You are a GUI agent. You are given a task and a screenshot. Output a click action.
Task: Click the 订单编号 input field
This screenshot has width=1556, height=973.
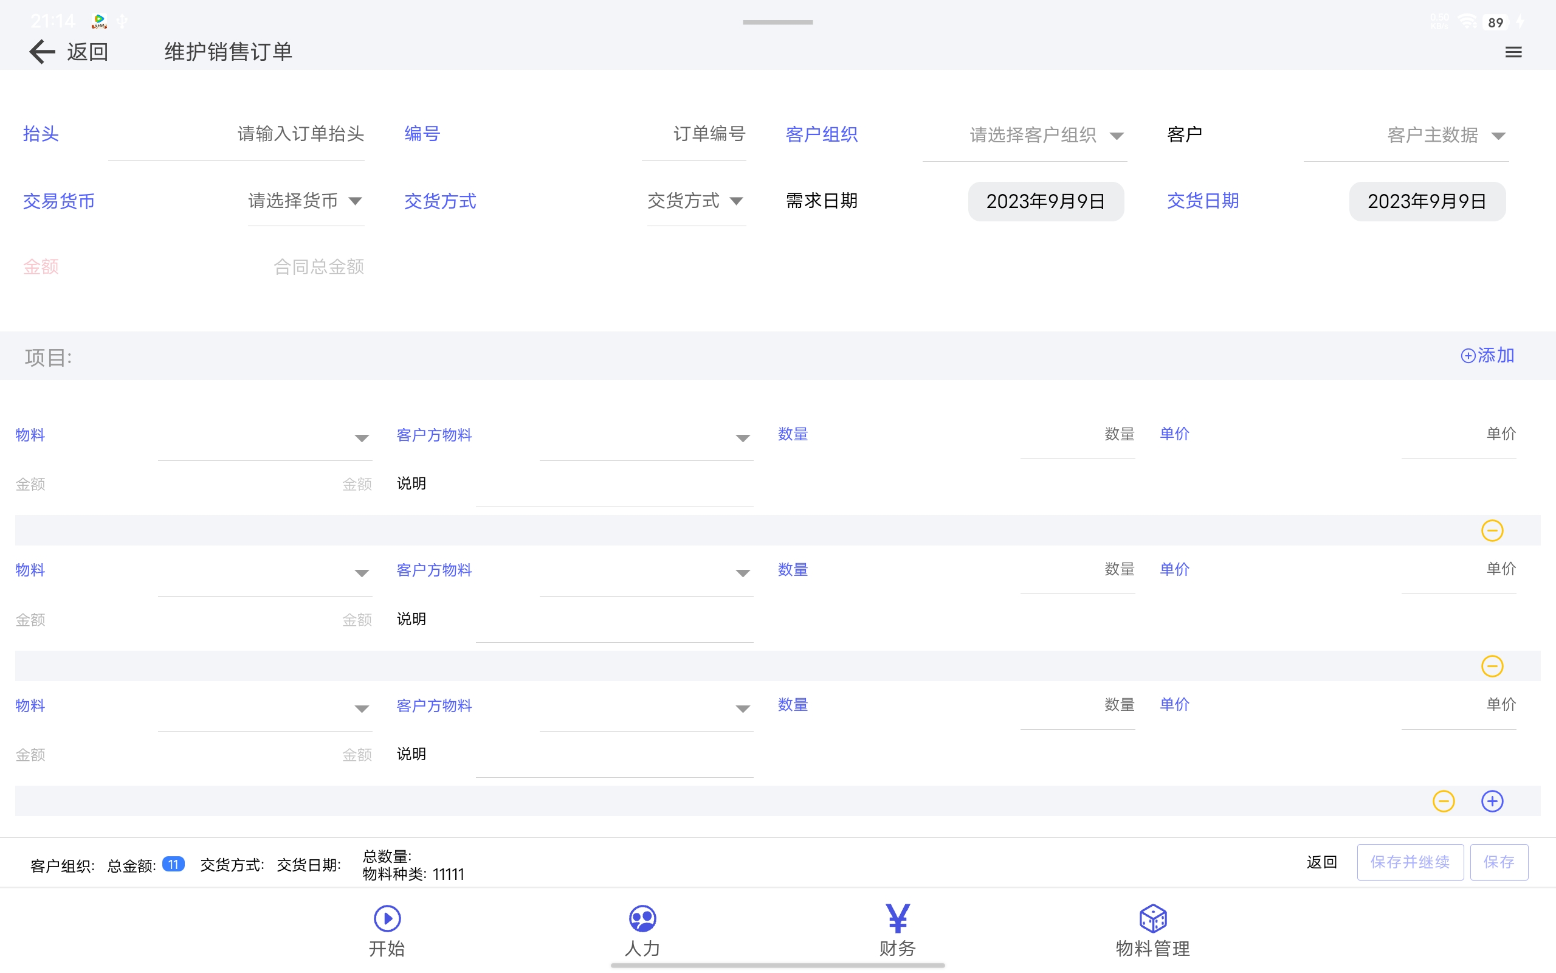pos(707,134)
